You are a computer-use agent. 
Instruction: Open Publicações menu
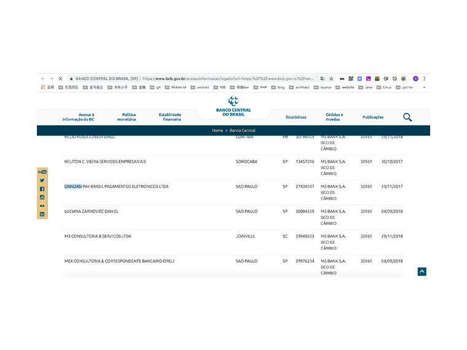(x=373, y=117)
